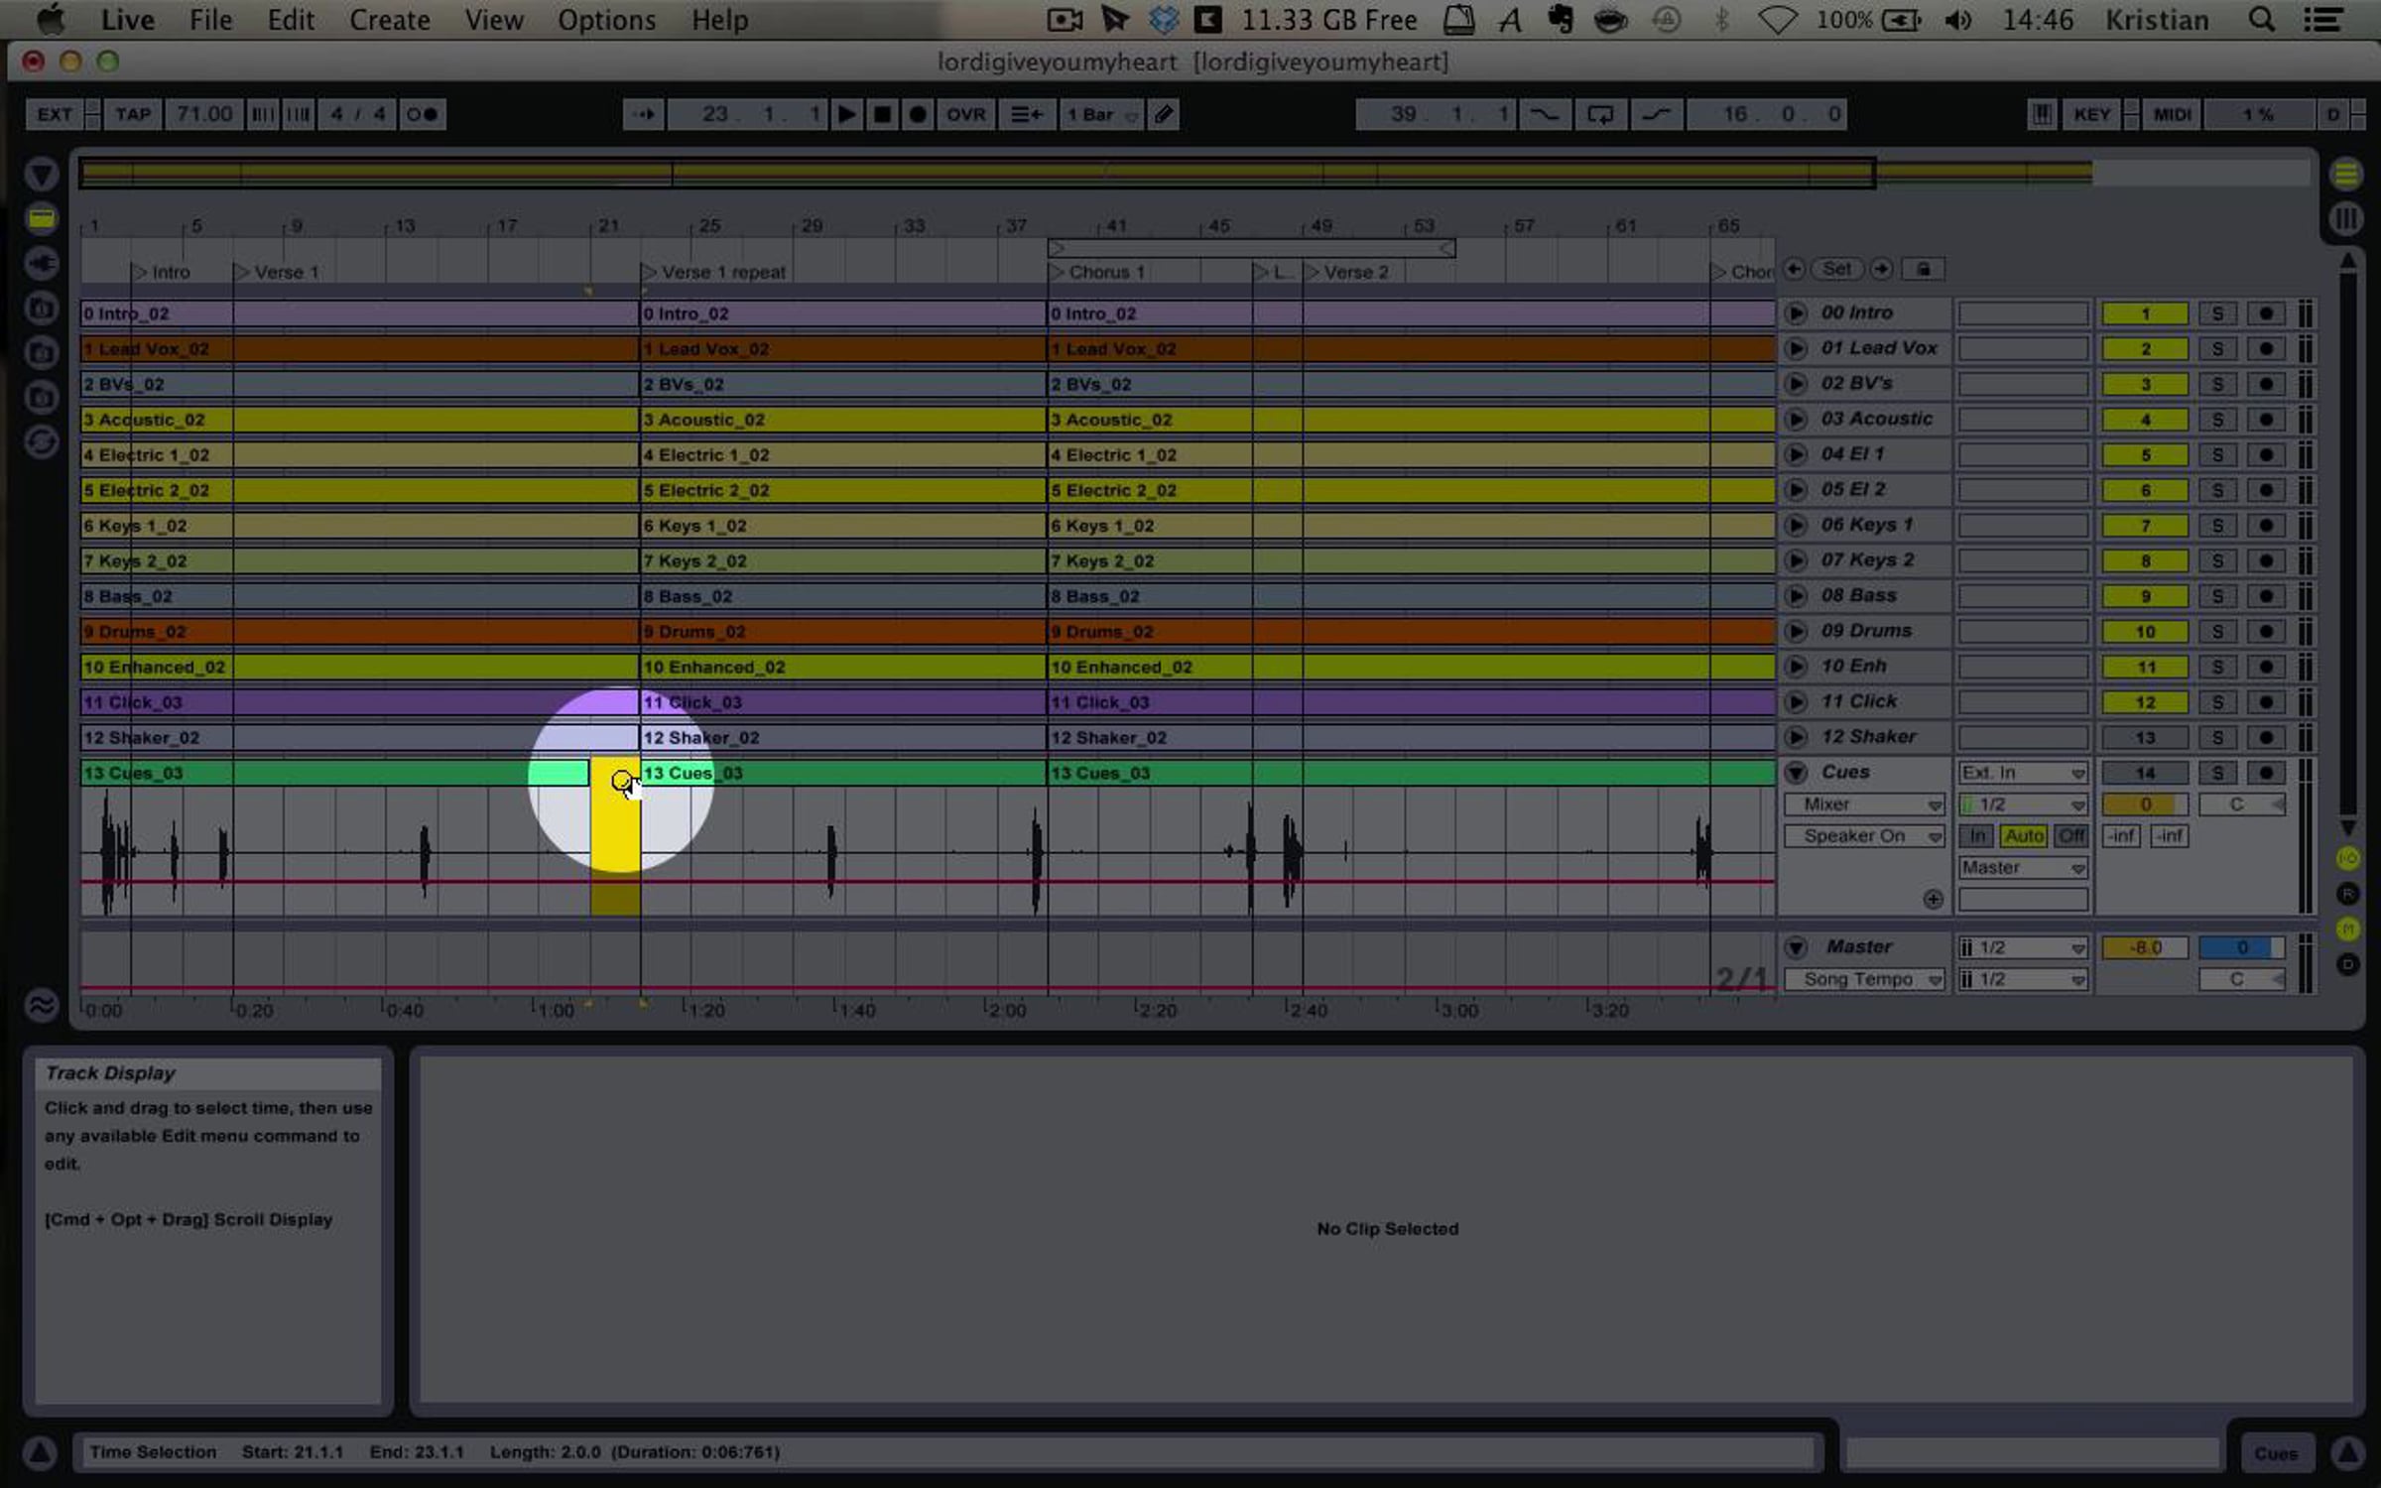The width and height of the screenshot is (2381, 1488).
Task: Click the Play button in transport
Action: 846,114
